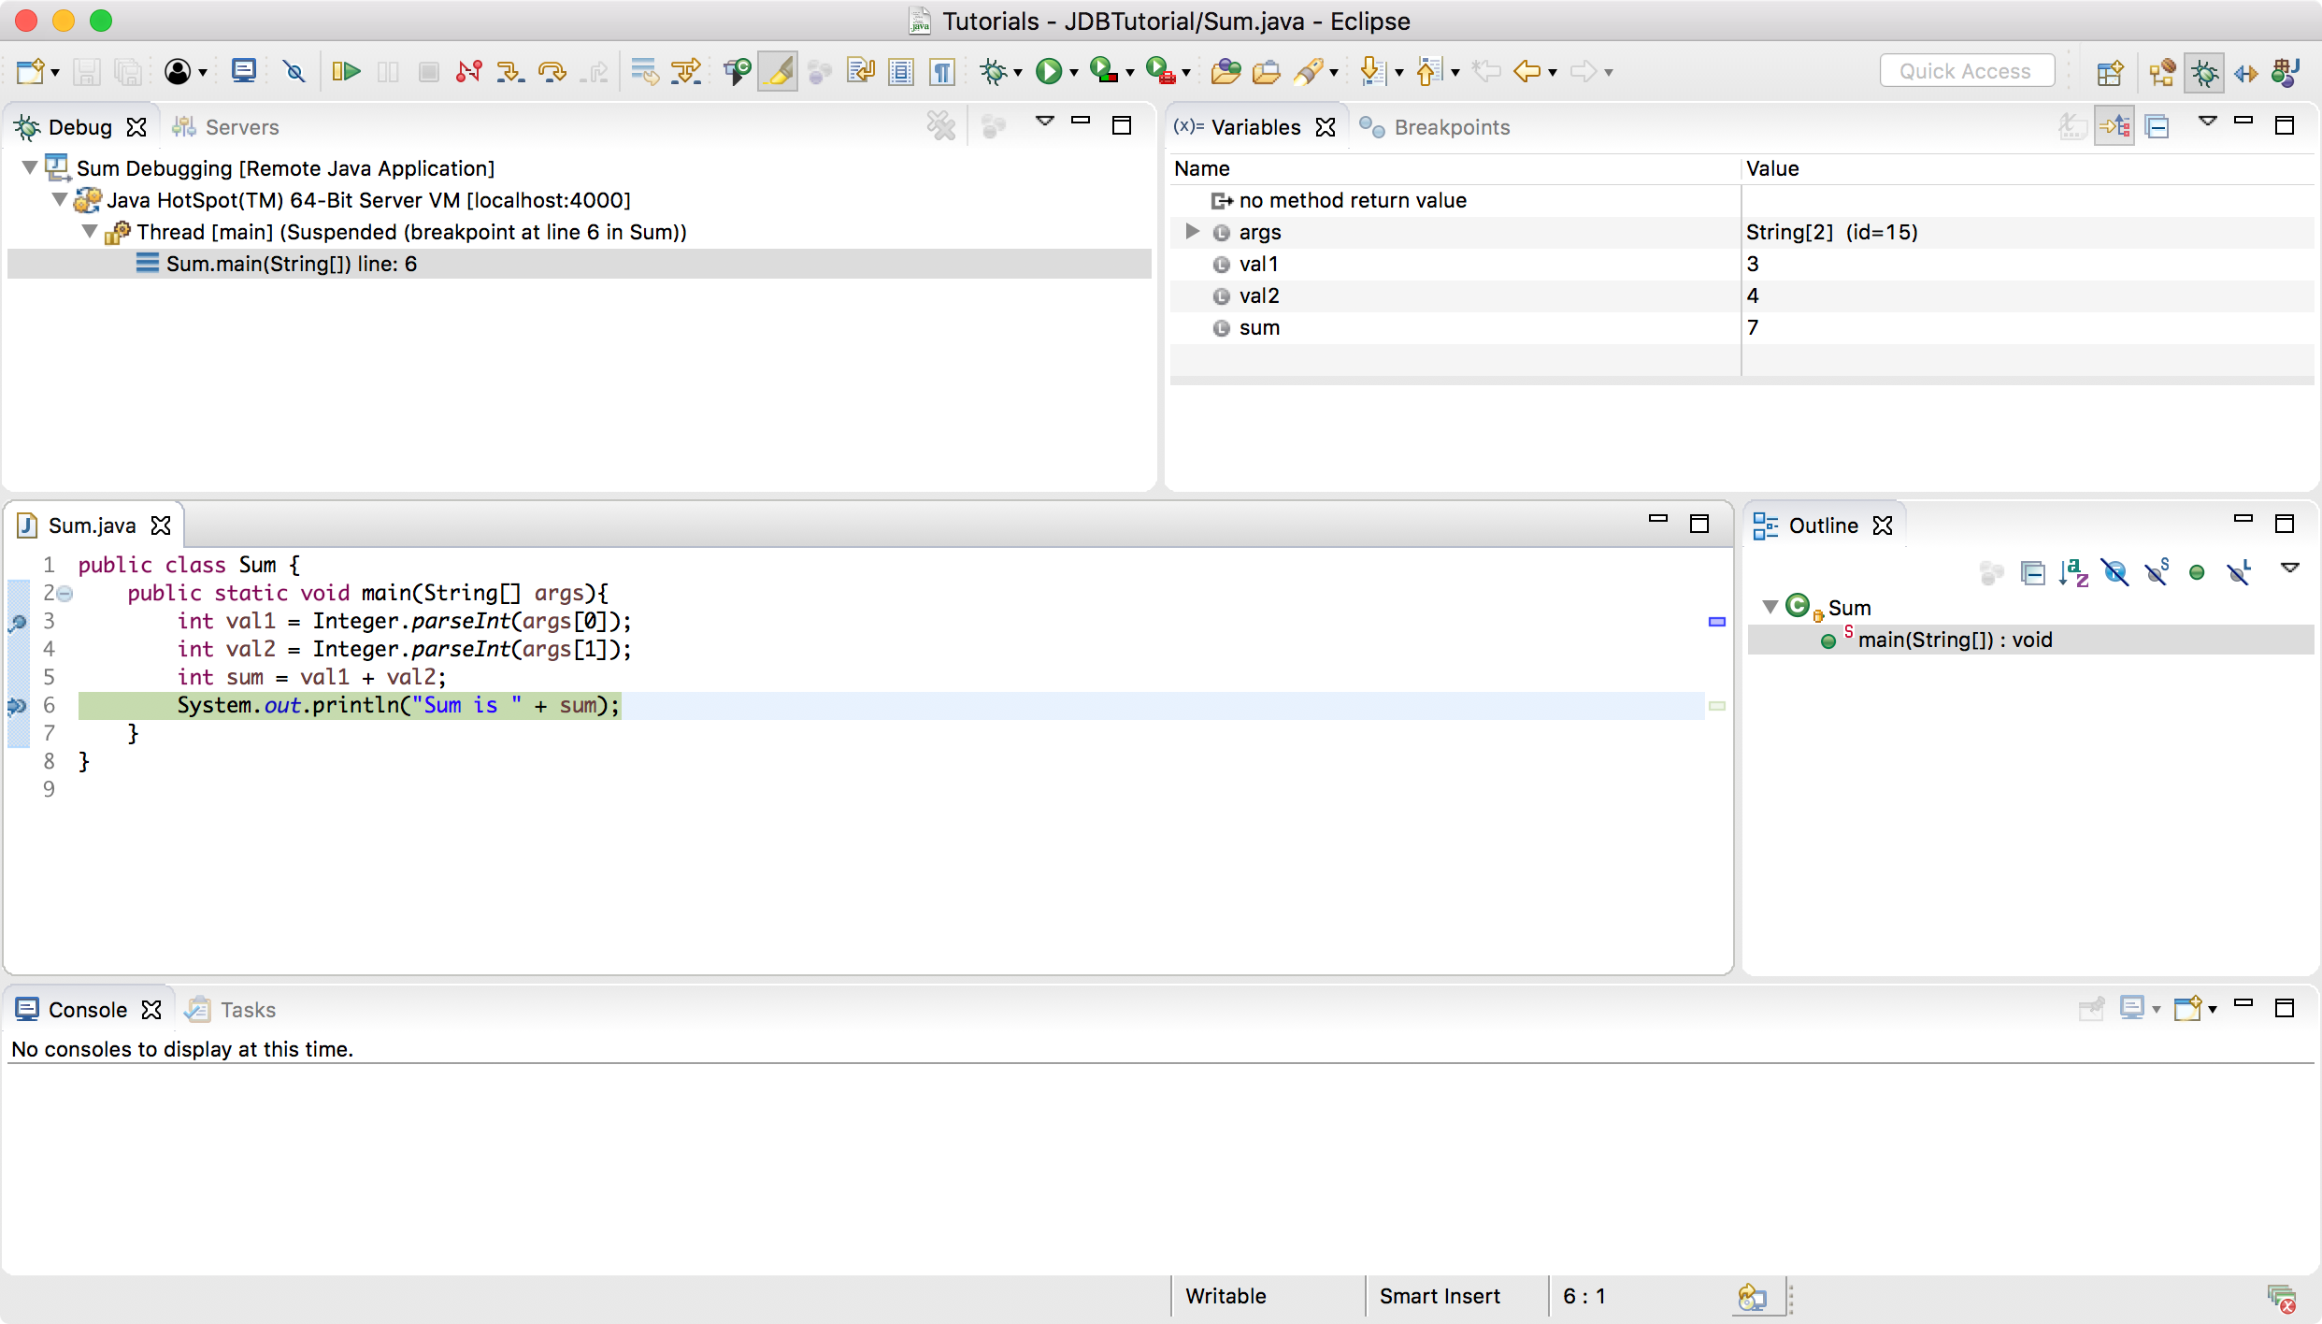The width and height of the screenshot is (2322, 1324).
Task: Click breakpoint marker on line 3
Action: pyautogui.click(x=18, y=622)
